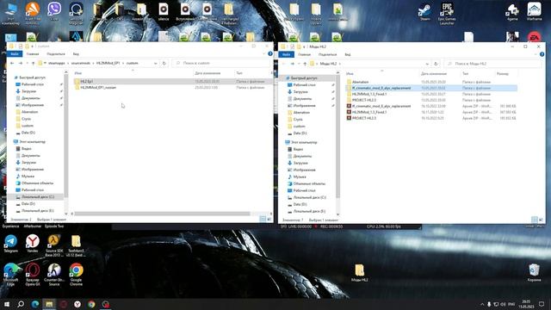
Task: Expand address history dropdown in Моды HL2 window
Action: tap(427, 64)
